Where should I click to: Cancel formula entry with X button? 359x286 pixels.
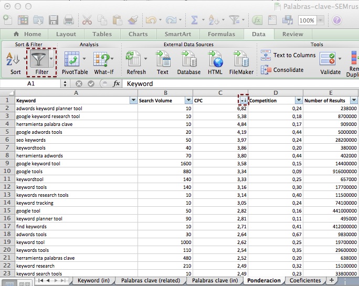click(79, 83)
